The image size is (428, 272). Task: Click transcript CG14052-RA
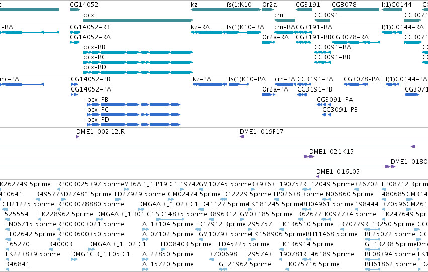(x=75, y=42)
